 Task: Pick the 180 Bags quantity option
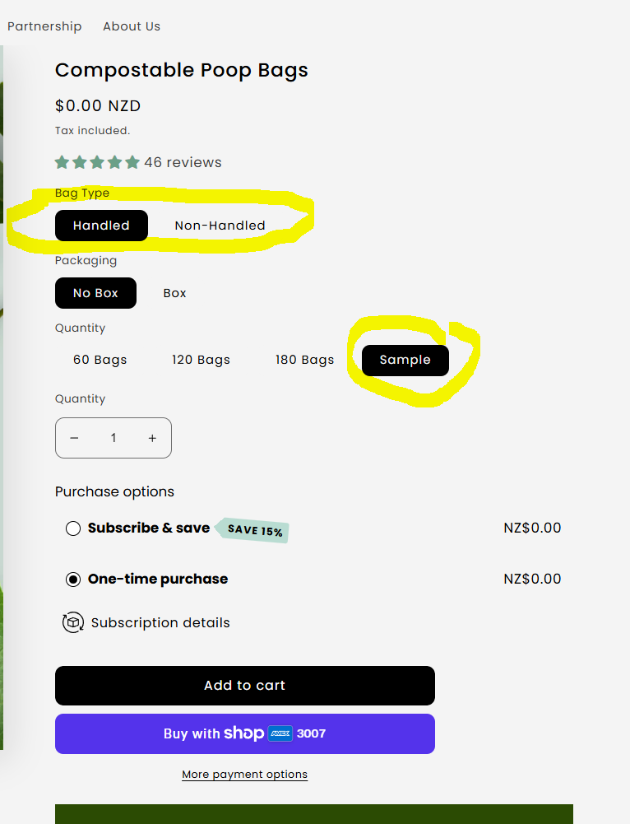point(304,360)
